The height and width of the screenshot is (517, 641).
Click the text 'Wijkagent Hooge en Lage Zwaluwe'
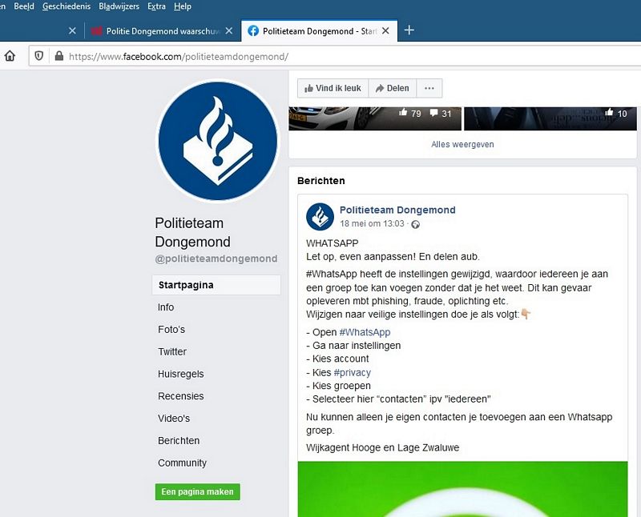coord(383,447)
